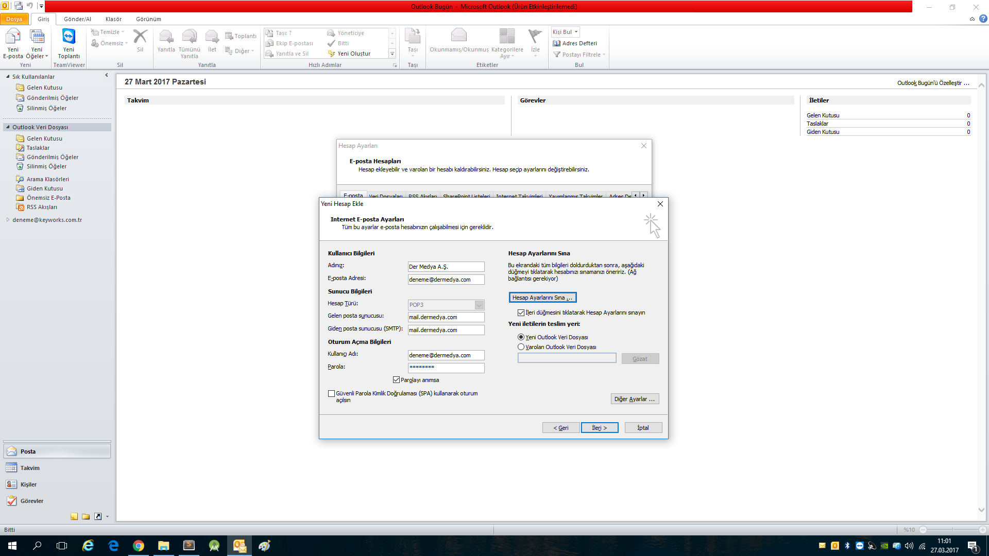989x556 pixels.
Task: Click İptal cancel button
Action: [643, 428]
